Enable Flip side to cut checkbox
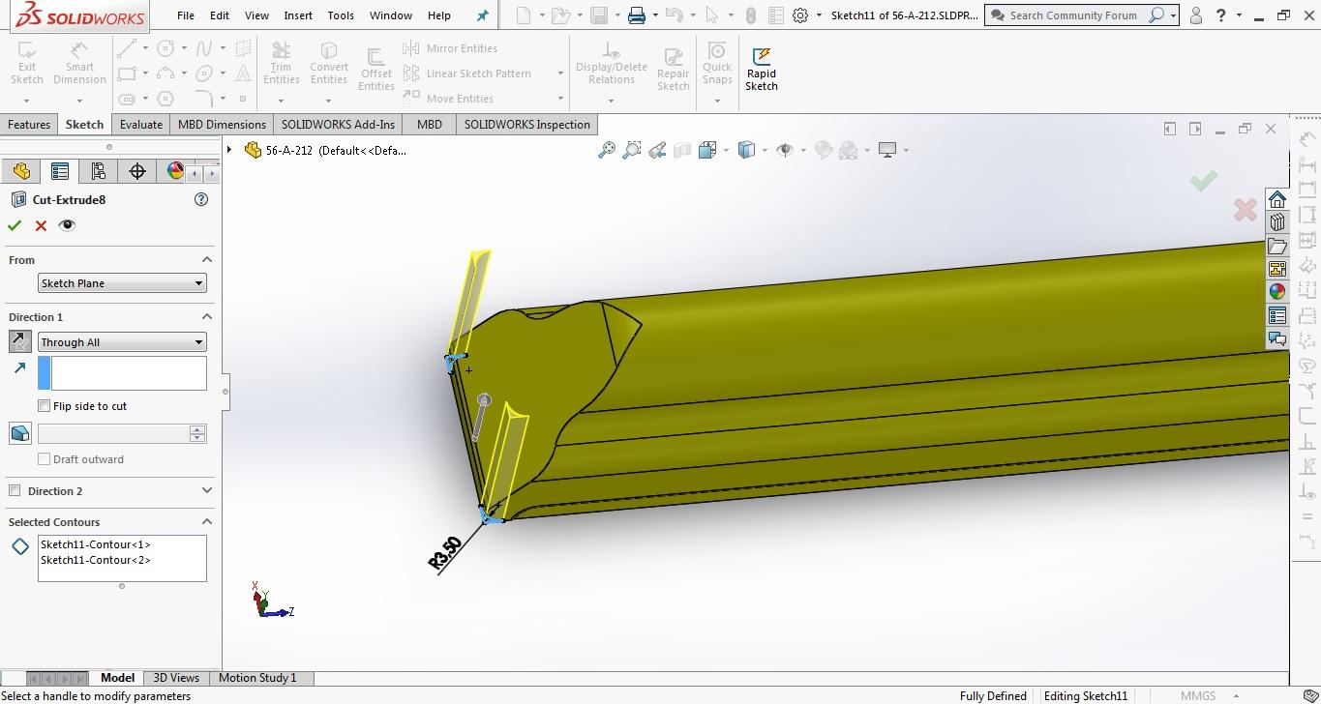 45,406
